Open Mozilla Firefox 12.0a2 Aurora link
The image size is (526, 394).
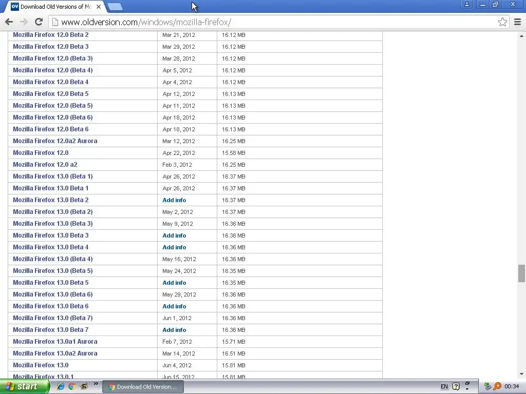coord(55,141)
